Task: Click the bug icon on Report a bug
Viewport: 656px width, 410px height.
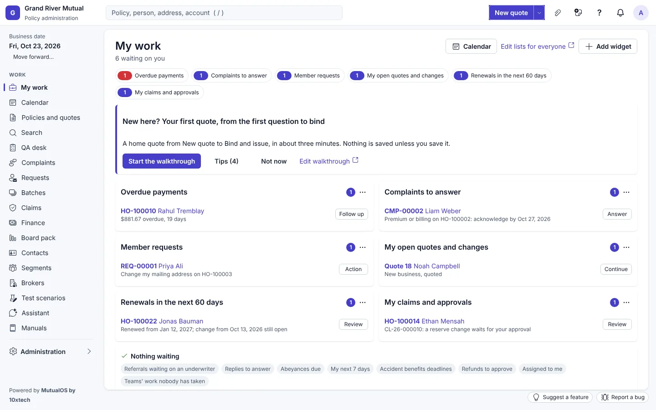Action: [605, 397]
